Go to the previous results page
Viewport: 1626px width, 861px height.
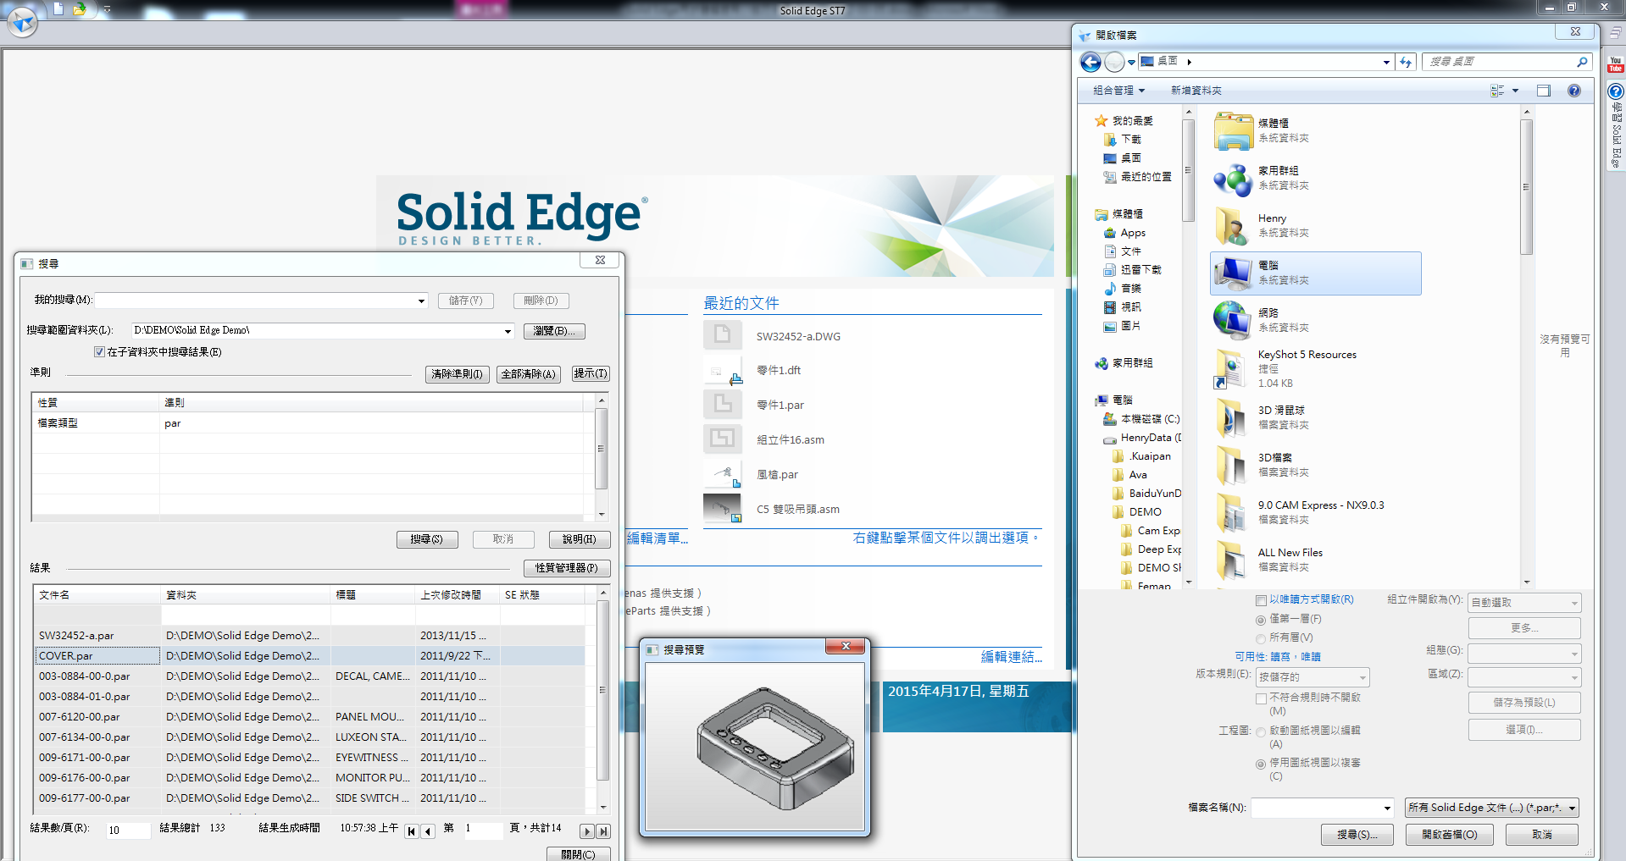click(x=428, y=831)
